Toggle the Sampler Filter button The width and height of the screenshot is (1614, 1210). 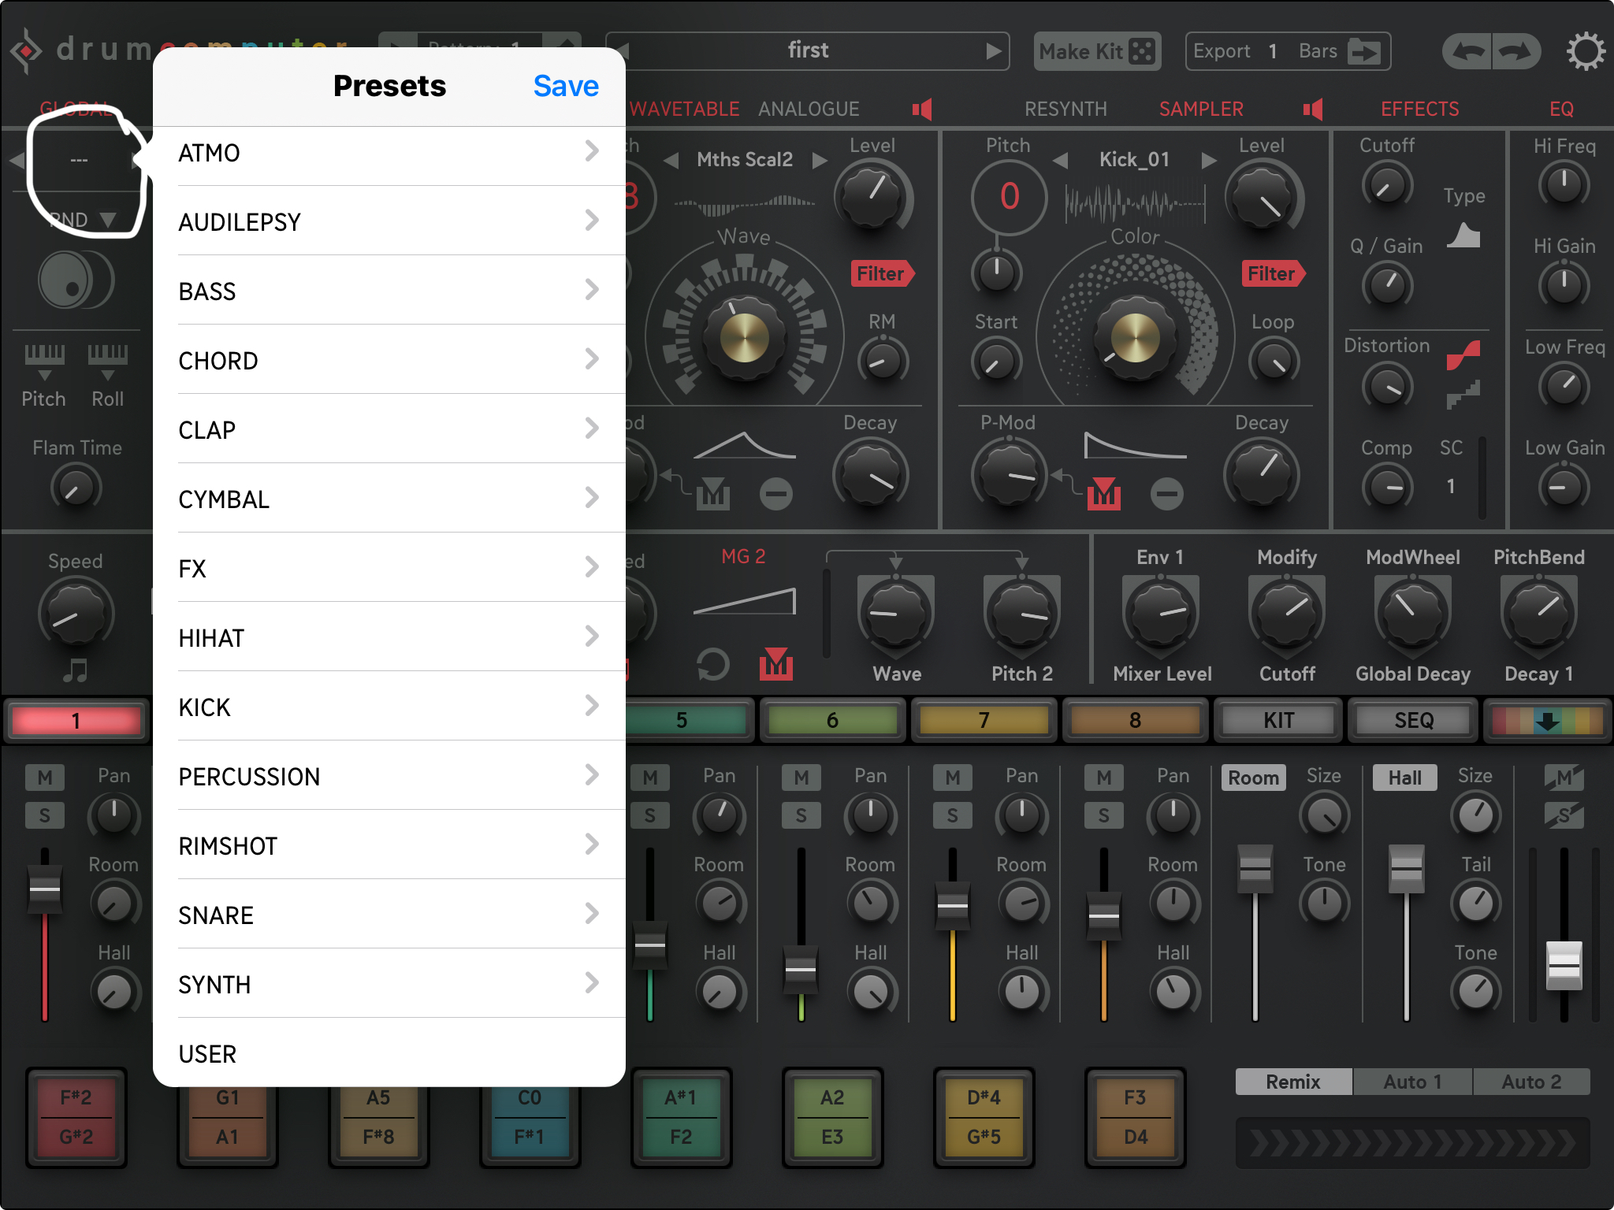click(x=1273, y=273)
